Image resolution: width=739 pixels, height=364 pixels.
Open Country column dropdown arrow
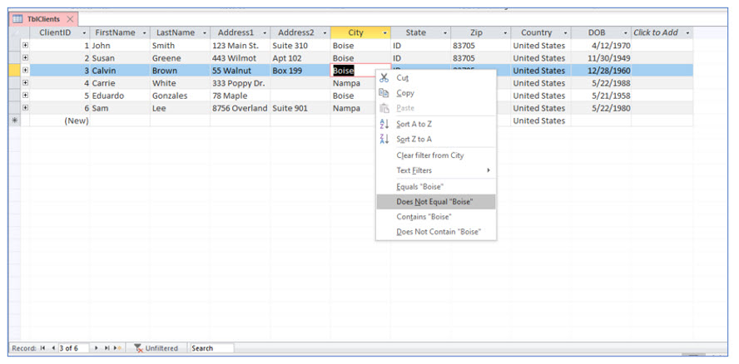click(566, 33)
